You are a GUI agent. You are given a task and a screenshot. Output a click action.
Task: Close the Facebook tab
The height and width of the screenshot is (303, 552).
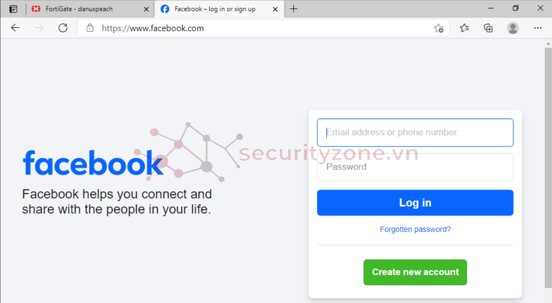coord(275,9)
